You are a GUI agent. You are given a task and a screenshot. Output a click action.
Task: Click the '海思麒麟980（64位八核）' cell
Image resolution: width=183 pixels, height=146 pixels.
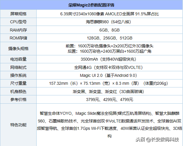110,22
